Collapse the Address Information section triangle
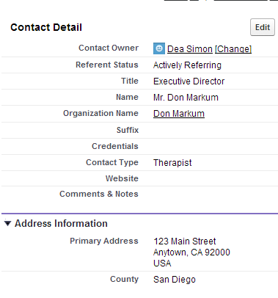 pos(7,223)
